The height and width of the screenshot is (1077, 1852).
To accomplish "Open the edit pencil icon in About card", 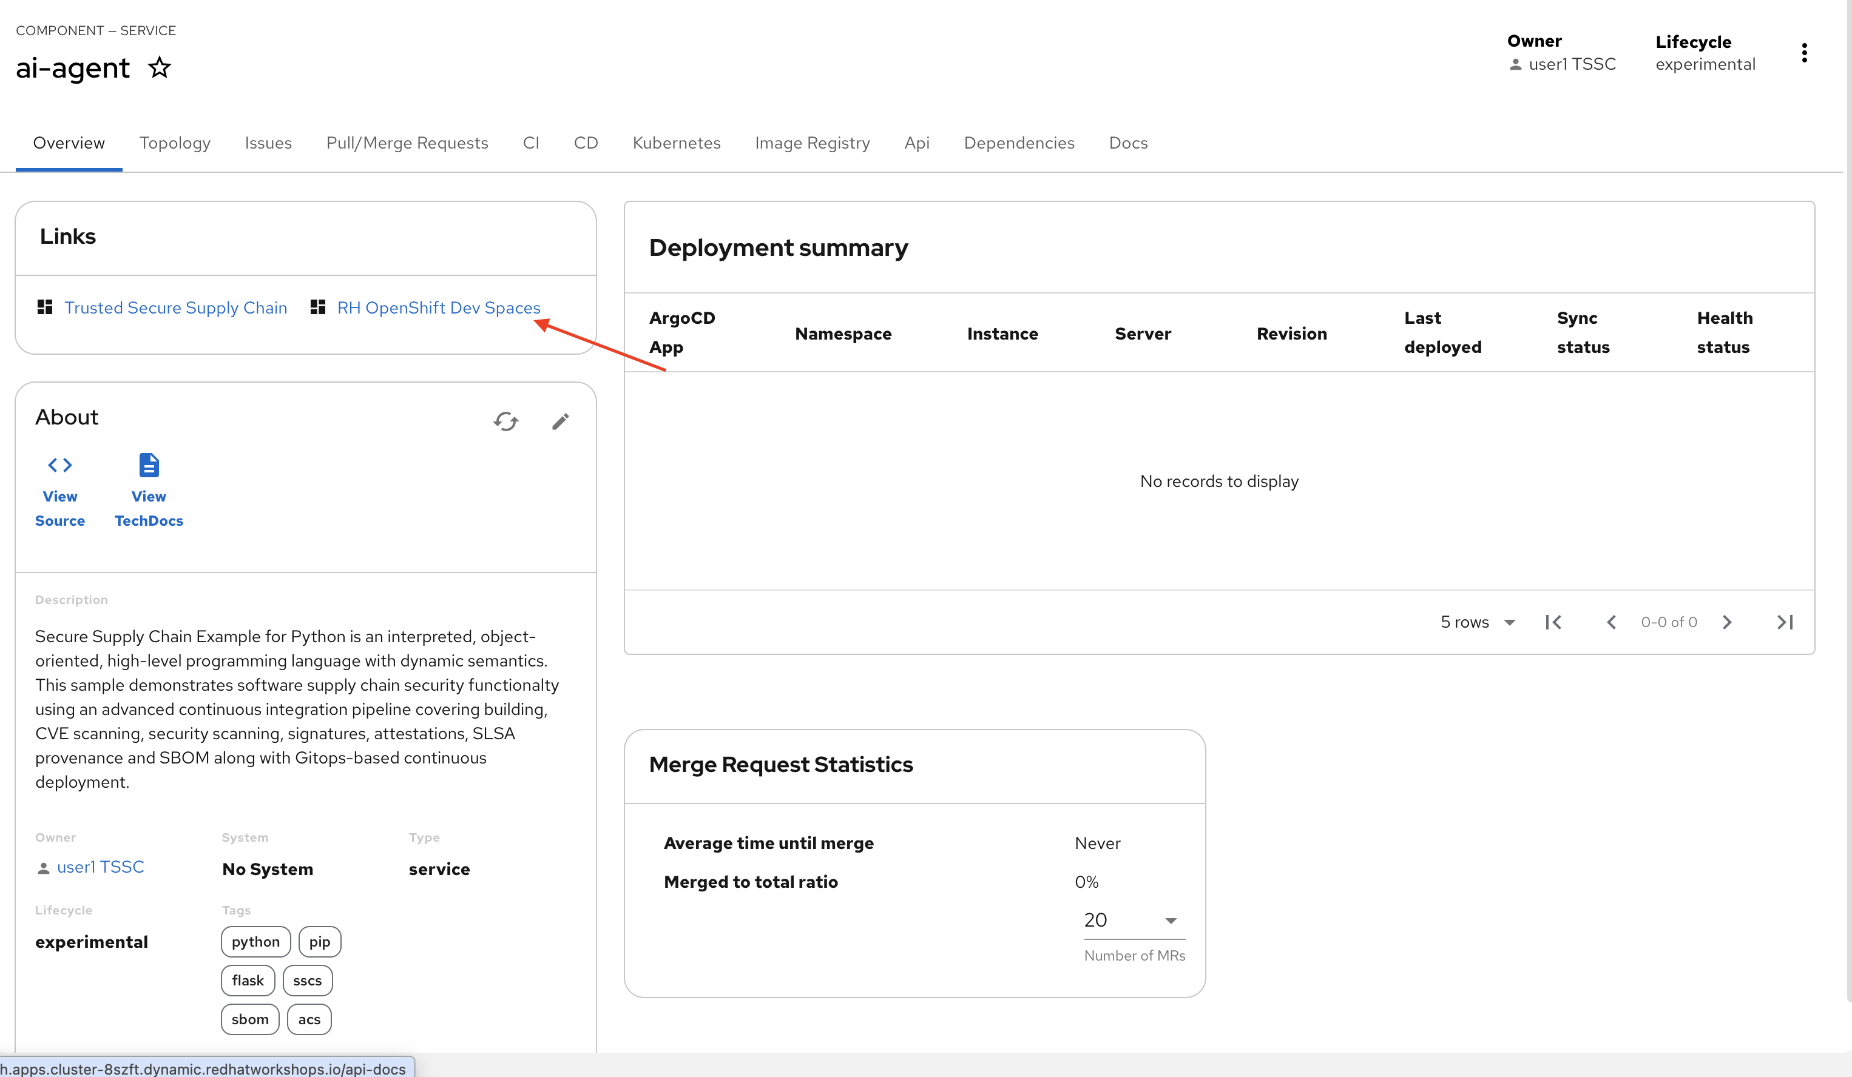I will coord(561,421).
